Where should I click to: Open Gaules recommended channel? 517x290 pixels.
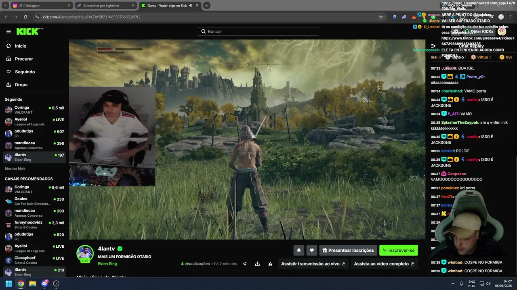click(34, 201)
